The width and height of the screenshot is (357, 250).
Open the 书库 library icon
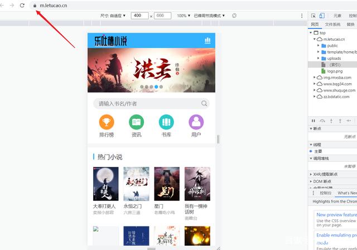tap(166, 122)
